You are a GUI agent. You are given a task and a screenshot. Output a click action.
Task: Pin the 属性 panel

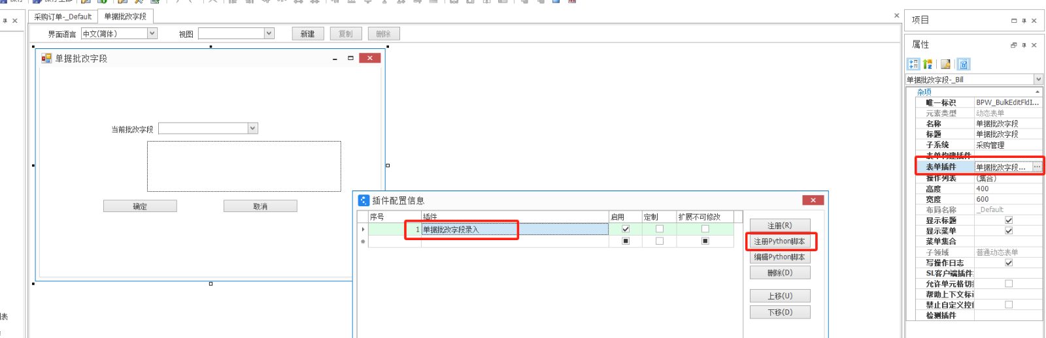pyautogui.click(x=1024, y=45)
